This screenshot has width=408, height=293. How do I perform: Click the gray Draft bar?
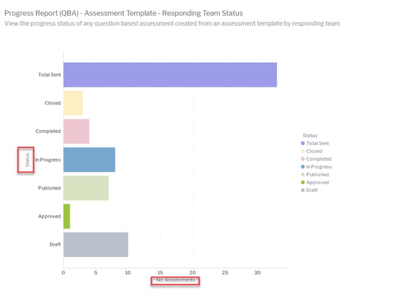click(x=96, y=244)
